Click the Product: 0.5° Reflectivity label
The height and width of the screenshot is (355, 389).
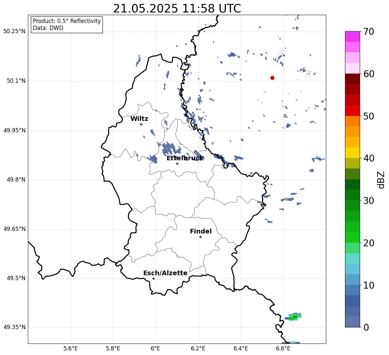pos(67,21)
